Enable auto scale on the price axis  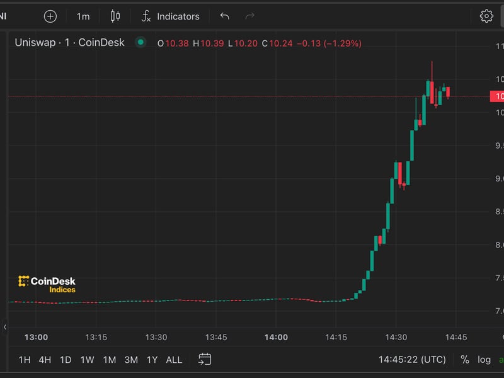(x=501, y=359)
